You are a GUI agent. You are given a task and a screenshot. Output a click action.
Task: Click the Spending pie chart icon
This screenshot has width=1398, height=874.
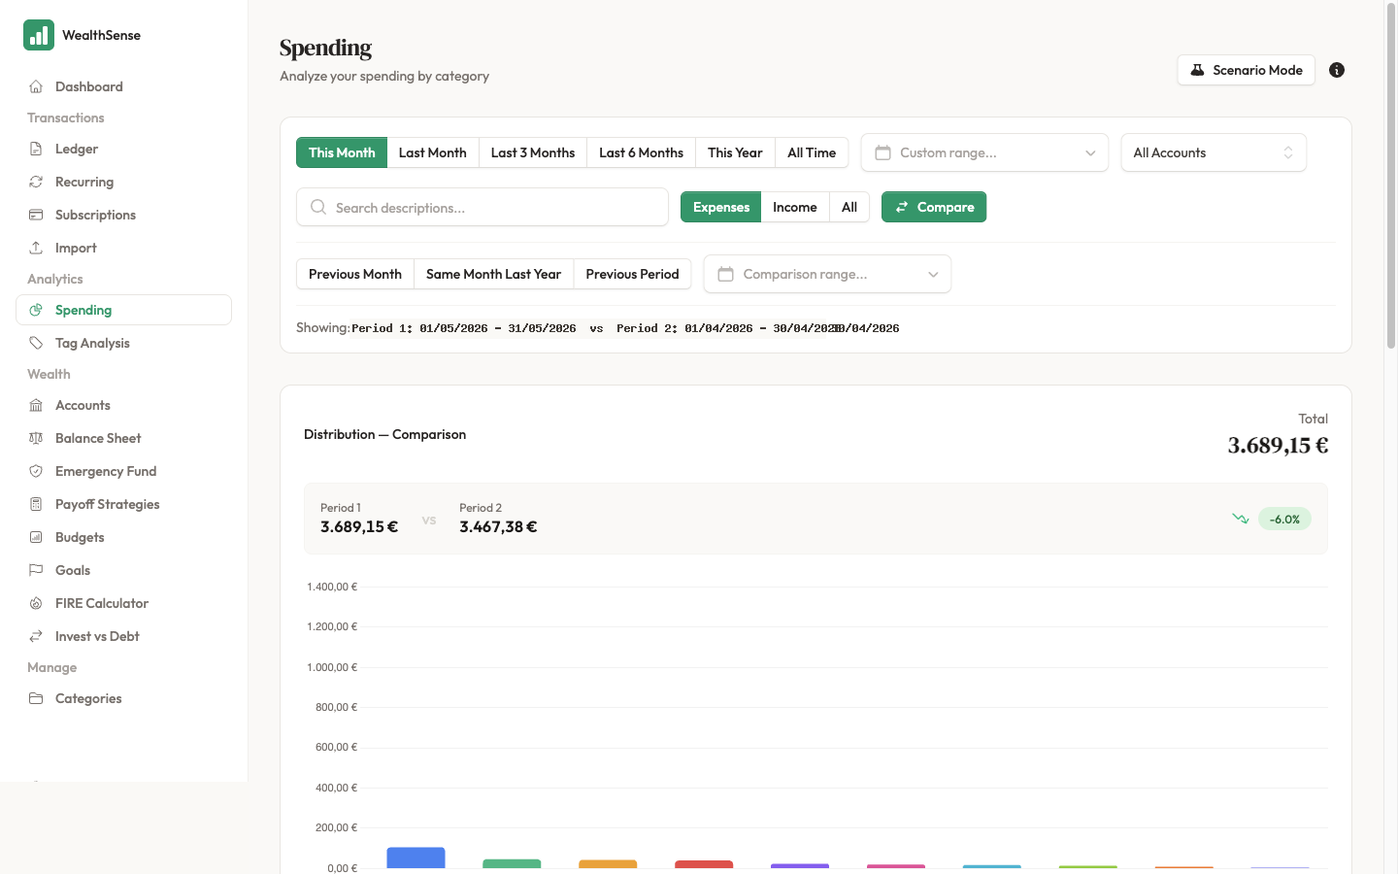36,310
